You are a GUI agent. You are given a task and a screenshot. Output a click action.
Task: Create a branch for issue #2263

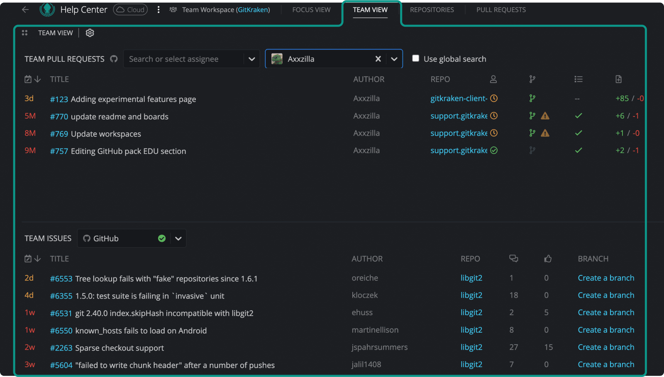pyautogui.click(x=606, y=347)
